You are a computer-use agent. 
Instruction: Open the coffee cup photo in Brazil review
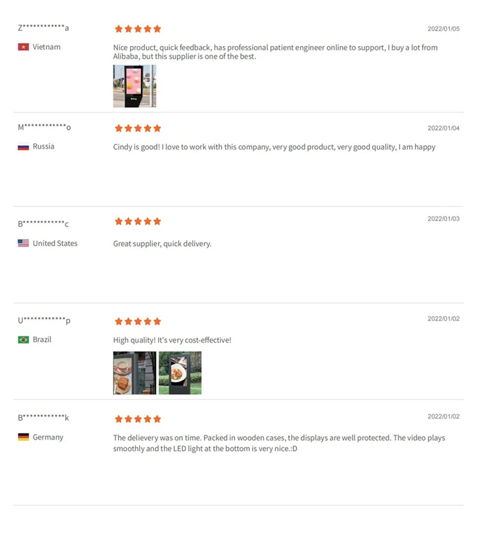134,373
